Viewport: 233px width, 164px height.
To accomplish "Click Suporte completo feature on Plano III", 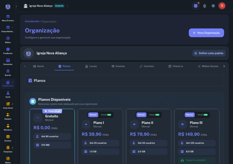I will 197,160.
